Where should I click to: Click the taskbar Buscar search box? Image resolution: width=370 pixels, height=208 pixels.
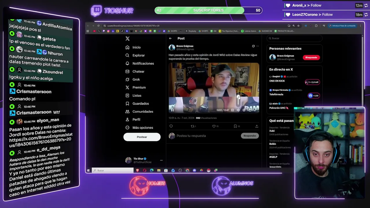[x=113, y=170]
